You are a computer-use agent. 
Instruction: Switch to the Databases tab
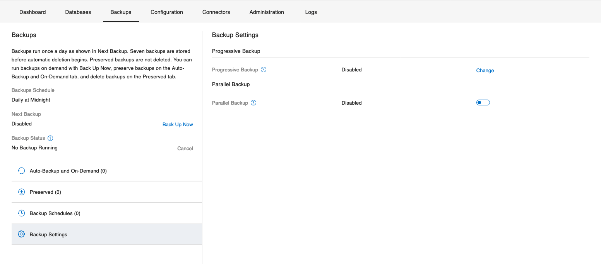click(x=78, y=12)
